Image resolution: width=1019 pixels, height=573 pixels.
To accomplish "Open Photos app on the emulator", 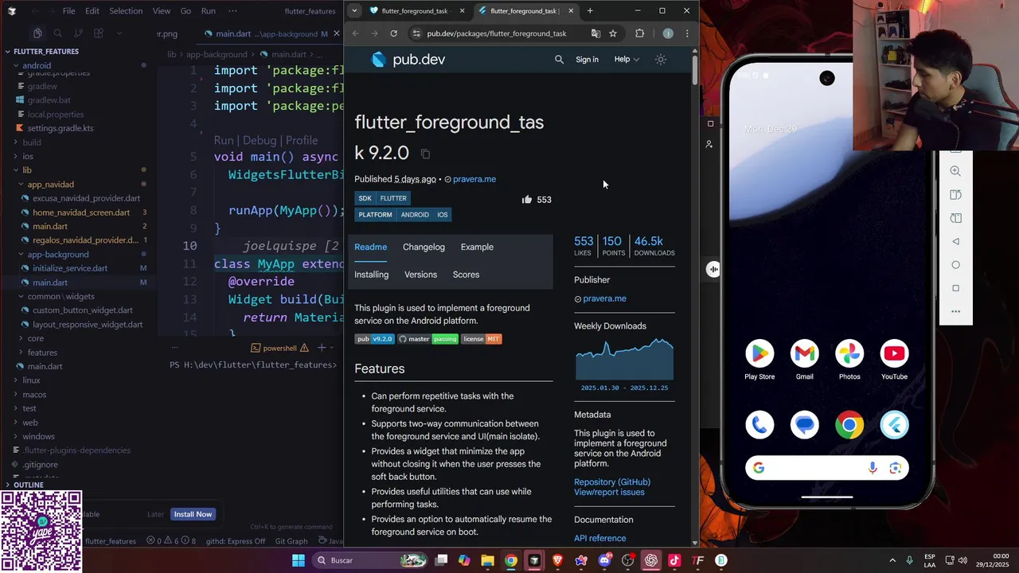I will click(849, 353).
